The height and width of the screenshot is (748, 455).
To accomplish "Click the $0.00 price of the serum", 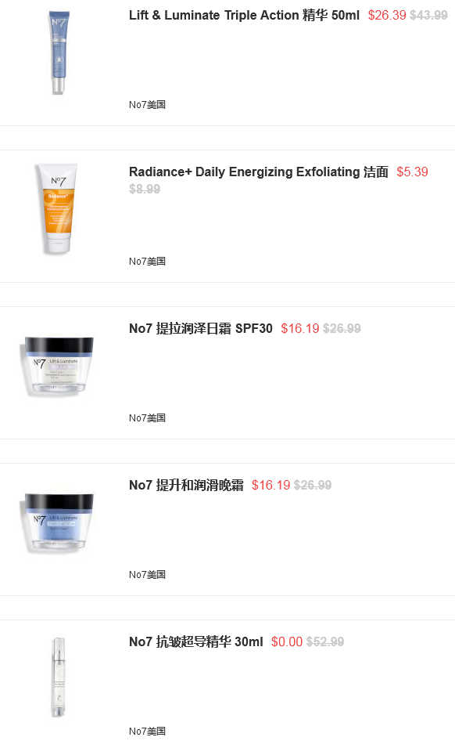I will pos(286,641).
